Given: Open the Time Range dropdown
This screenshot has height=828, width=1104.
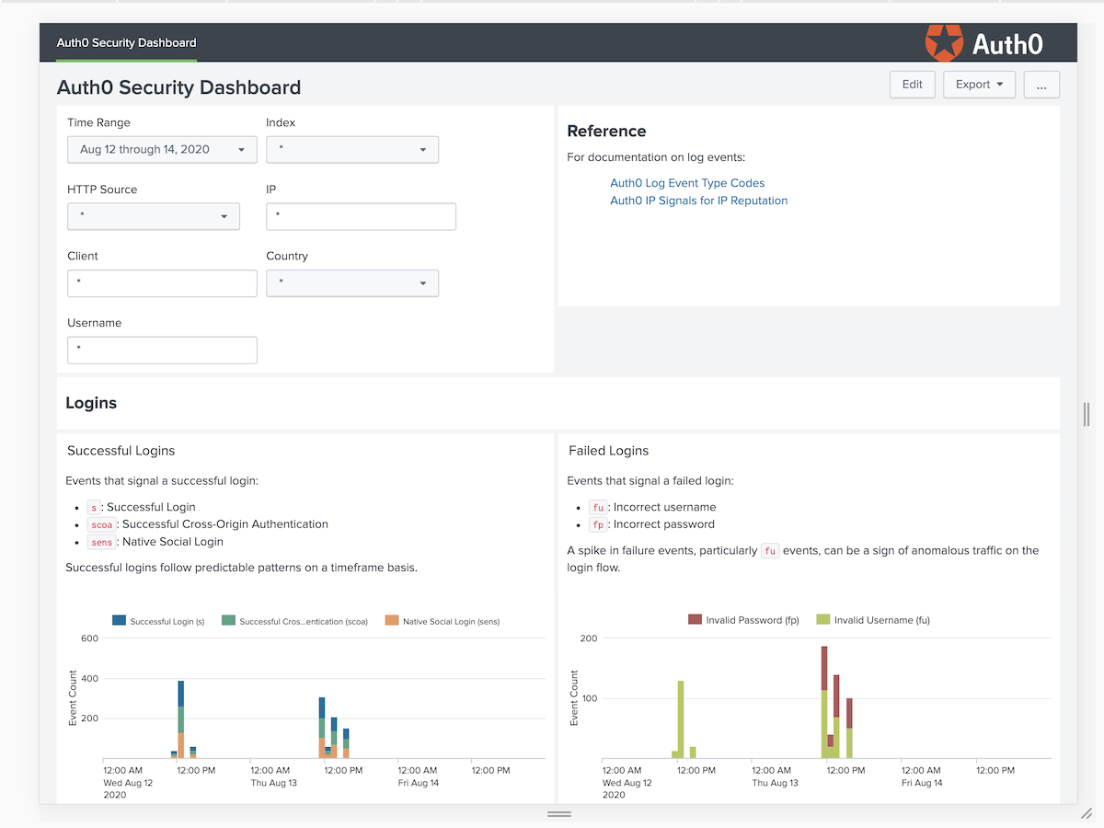Looking at the screenshot, I should (x=162, y=149).
